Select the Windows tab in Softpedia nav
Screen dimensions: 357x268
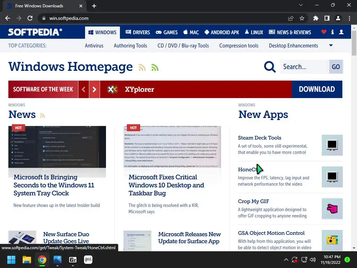tap(102, 32)
